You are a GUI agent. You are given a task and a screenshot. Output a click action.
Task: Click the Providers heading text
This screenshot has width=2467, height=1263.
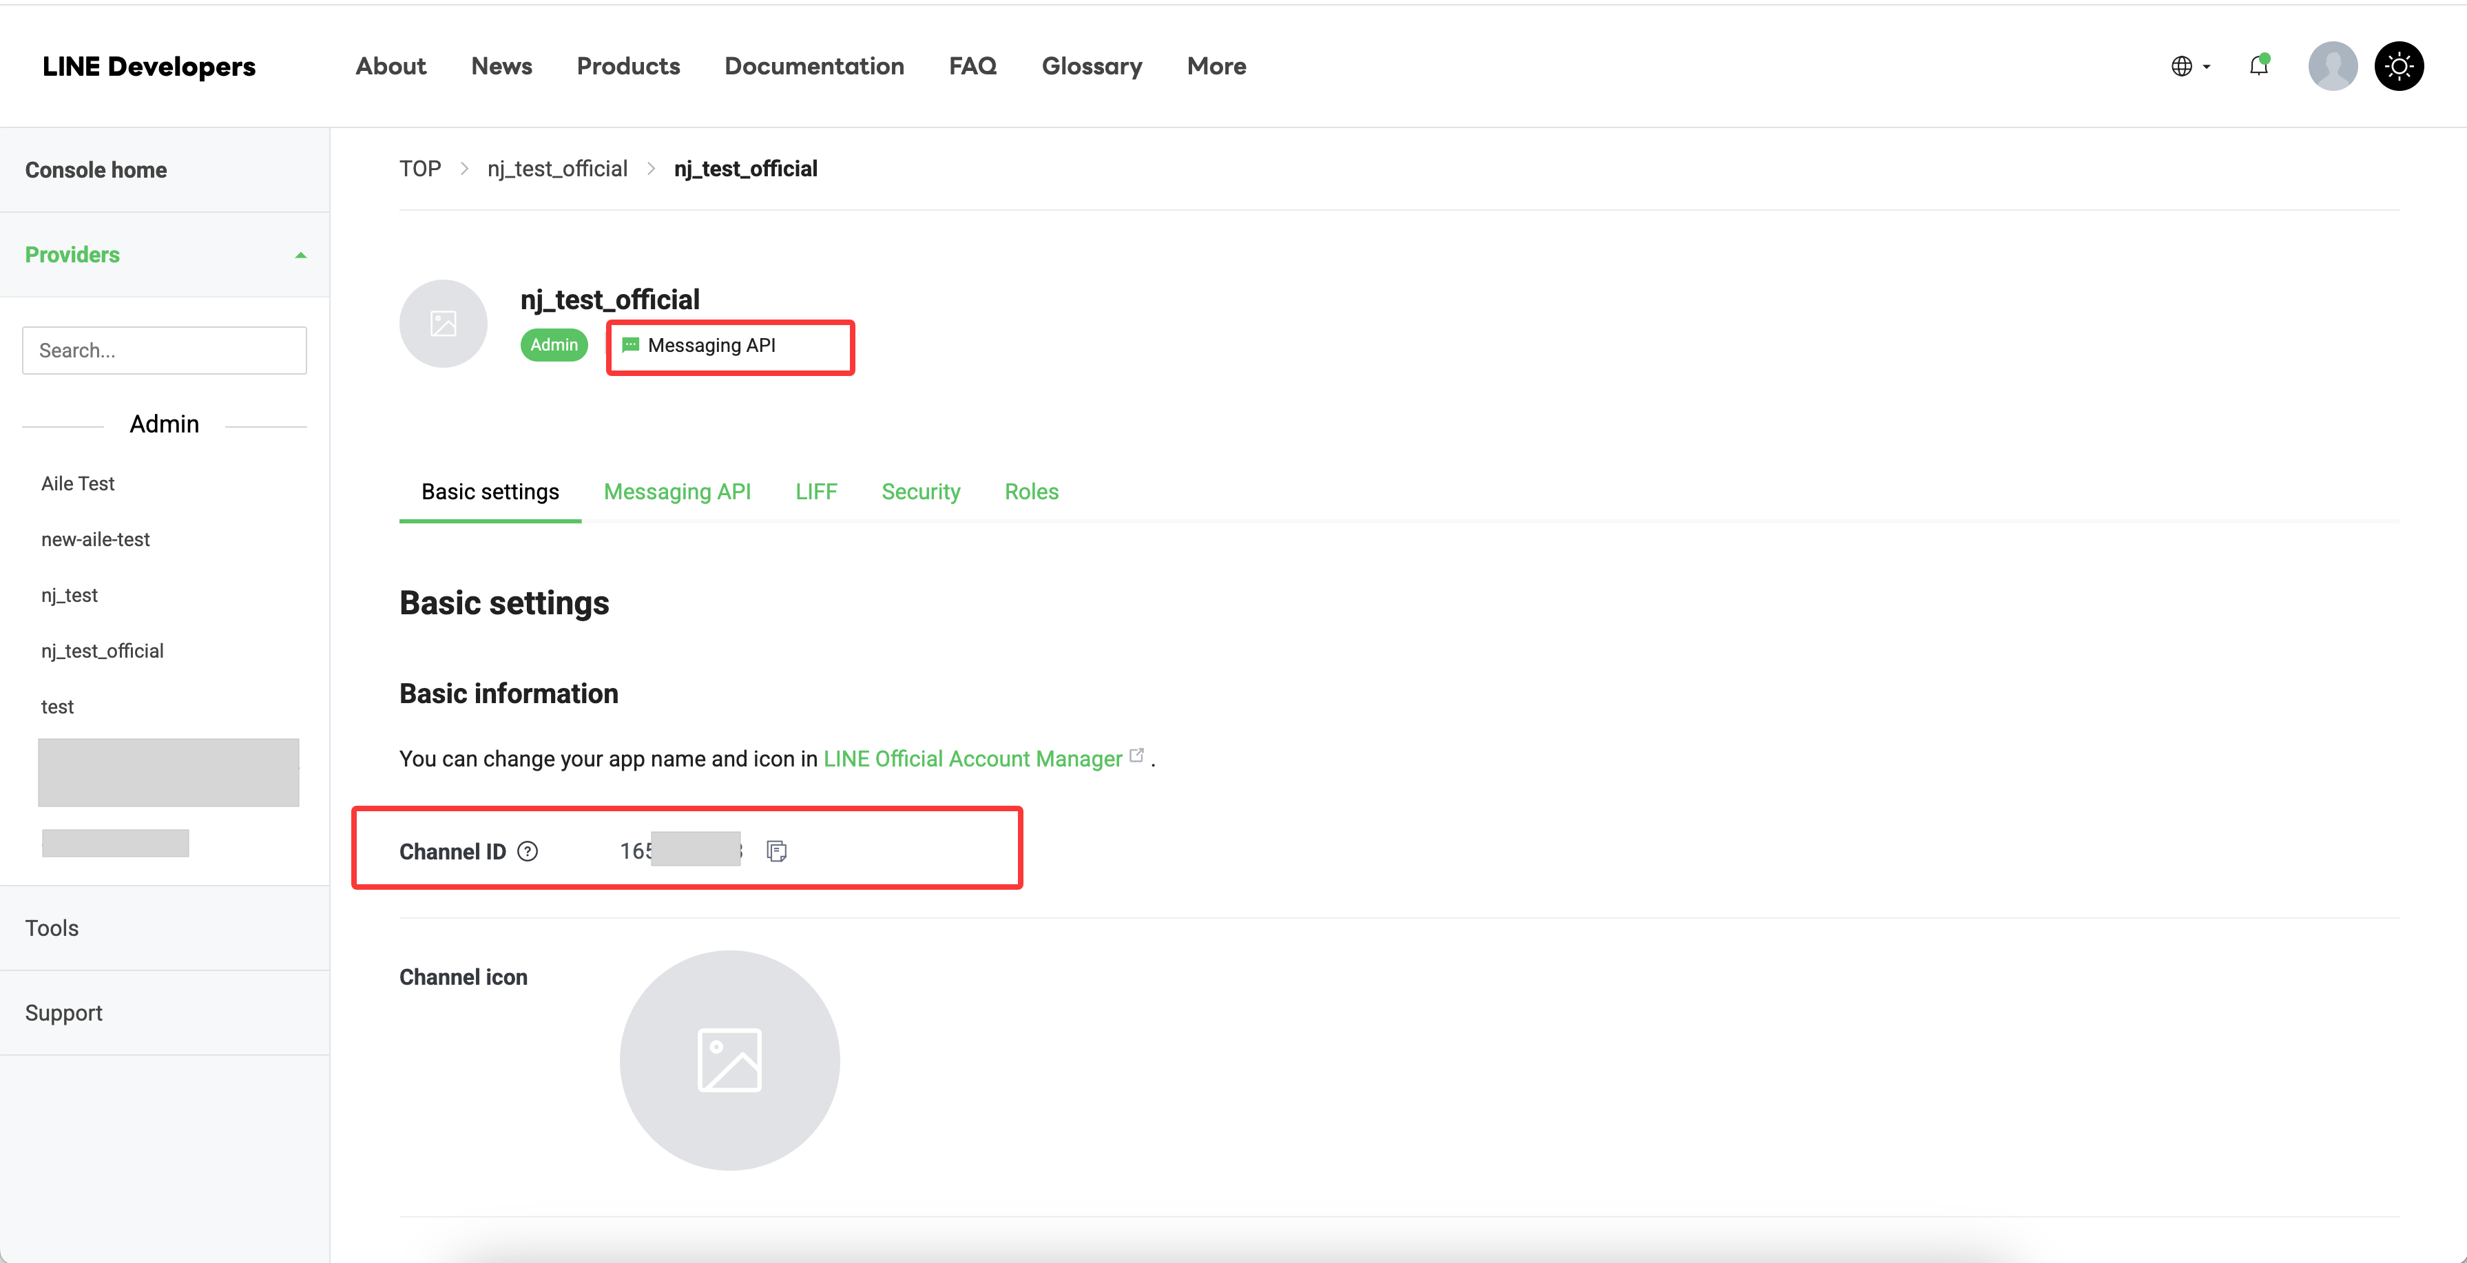tap(73, 255)
